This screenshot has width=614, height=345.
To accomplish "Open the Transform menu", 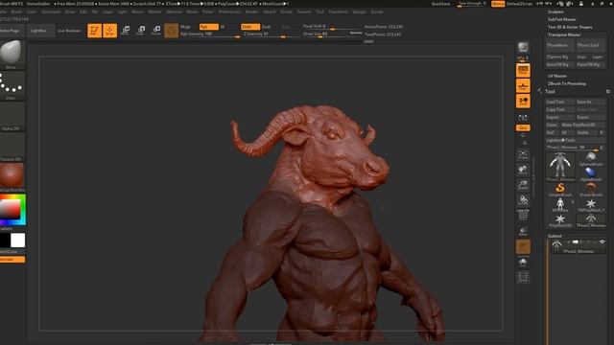I will coord(338,11).
